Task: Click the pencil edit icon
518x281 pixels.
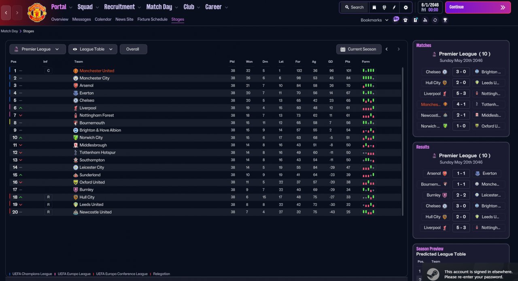Action: 394,7
